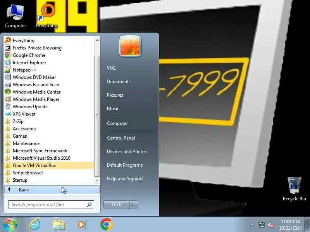Screen dimensions: 310x232
Task: Expand the Maintenance folder
Action: click(49, 143)
